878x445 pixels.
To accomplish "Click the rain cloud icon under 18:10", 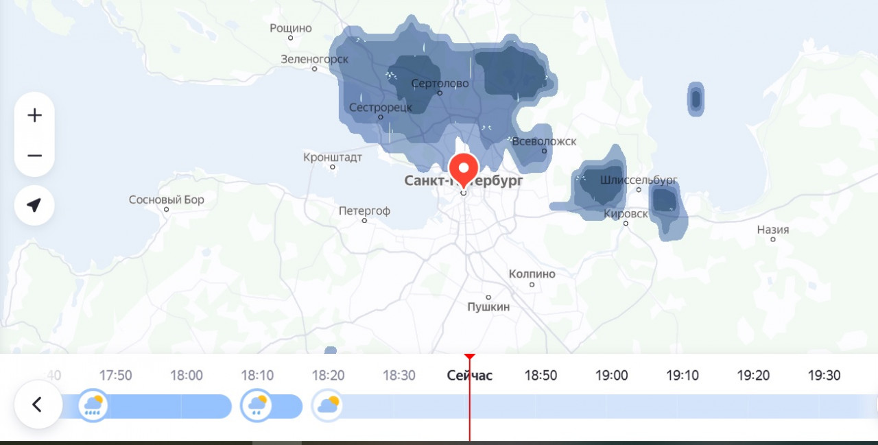I will [x=257, y=405].
